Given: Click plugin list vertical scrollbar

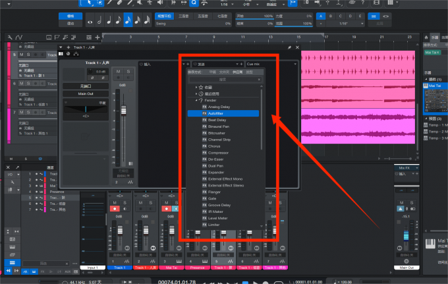Looking at the screenshot, I should click(261, 119).
